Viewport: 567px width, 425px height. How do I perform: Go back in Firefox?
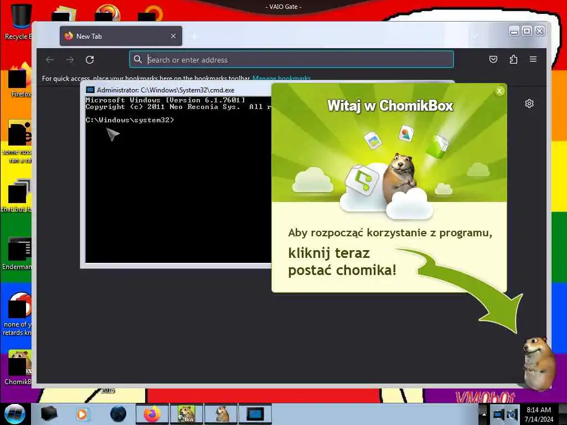coord(49,60)
